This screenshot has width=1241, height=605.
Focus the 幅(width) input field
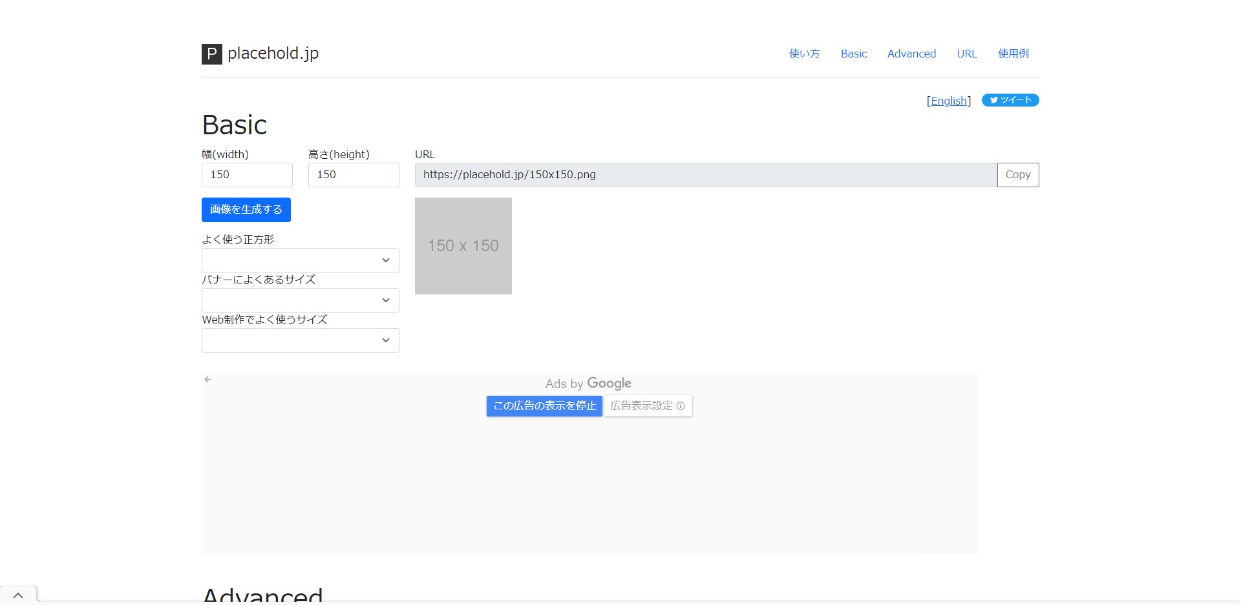pyautogui.click(x=247, y=175)
